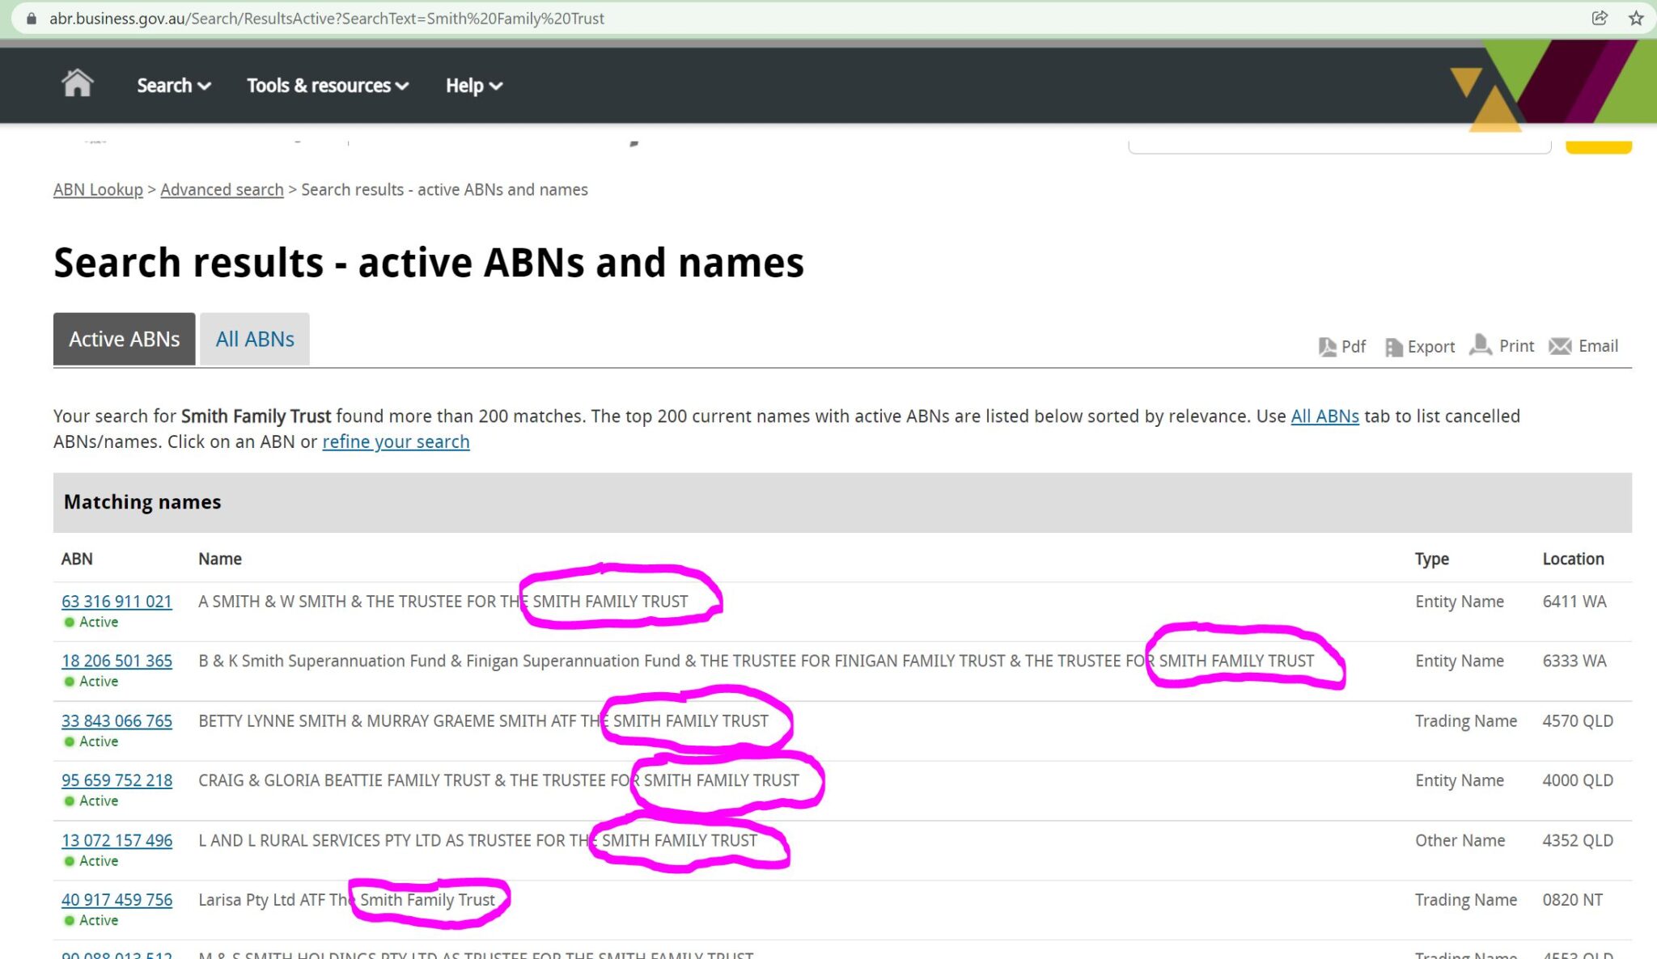Click the refine your search link
1657x959 pixels.
(396, 441)
